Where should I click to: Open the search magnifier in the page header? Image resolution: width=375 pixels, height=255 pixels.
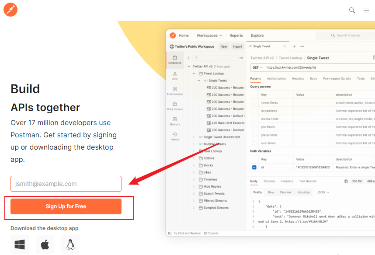(x=352, y=10)
